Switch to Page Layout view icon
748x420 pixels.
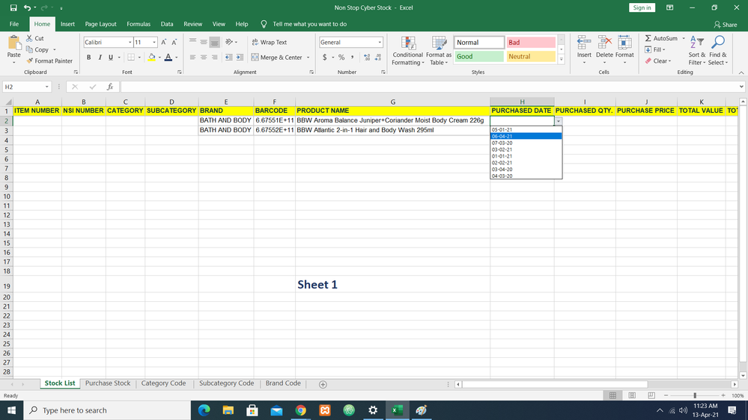pyautogui.click(x=632, y=395)
